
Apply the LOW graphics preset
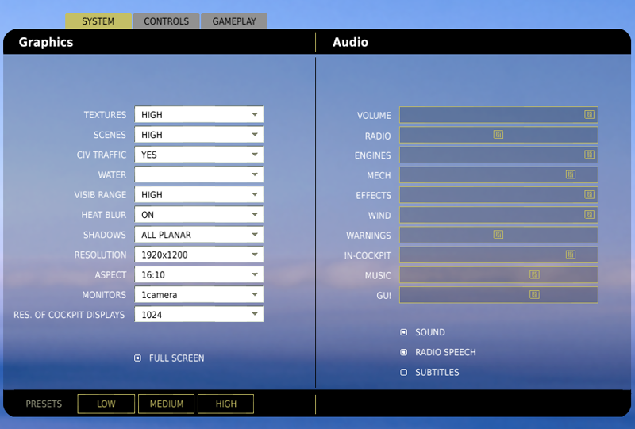click(106, 404)
